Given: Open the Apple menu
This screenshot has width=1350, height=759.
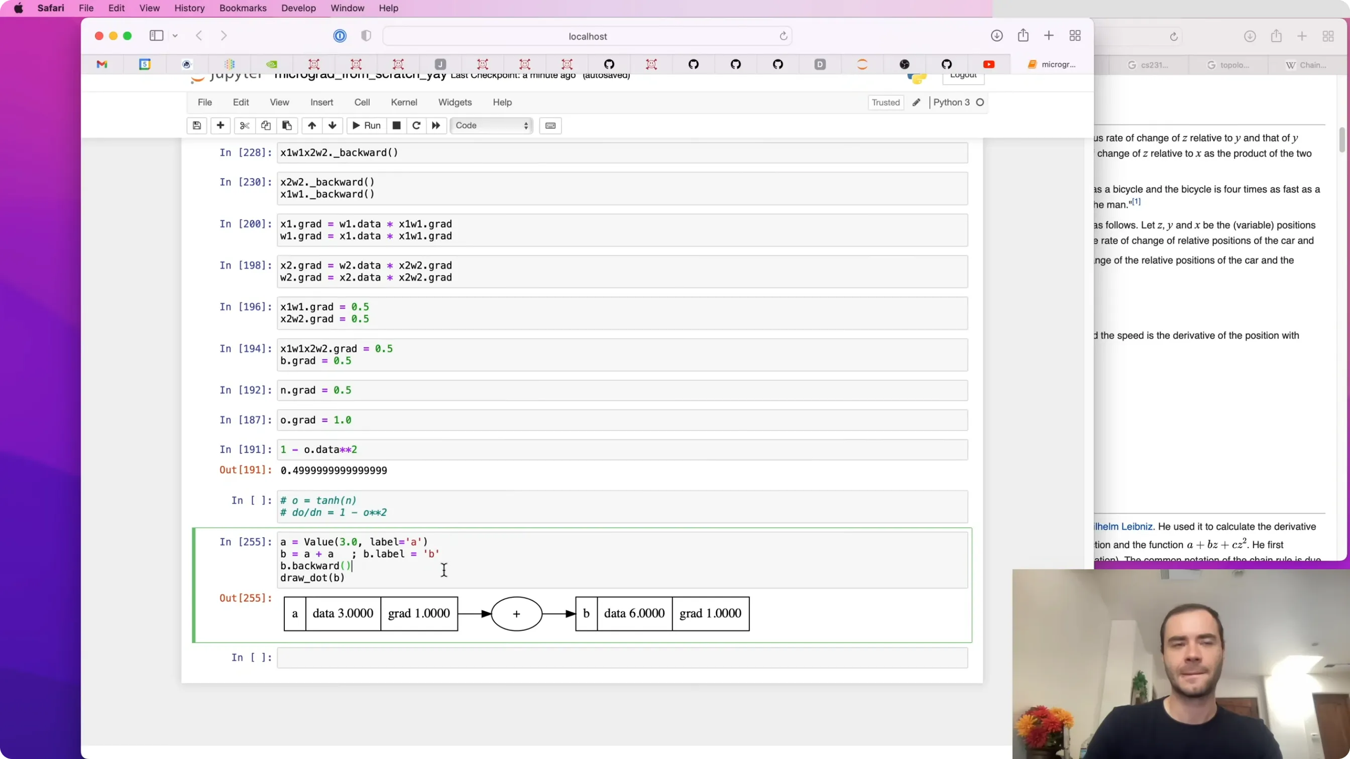Looking at the screenshot, I should point(19,8).
